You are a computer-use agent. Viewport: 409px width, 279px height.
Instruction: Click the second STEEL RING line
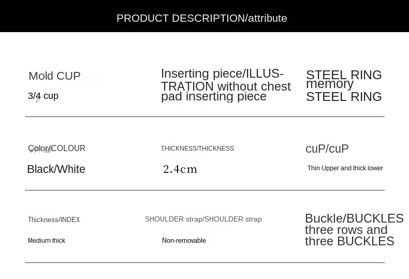click(x=344, y=97)
